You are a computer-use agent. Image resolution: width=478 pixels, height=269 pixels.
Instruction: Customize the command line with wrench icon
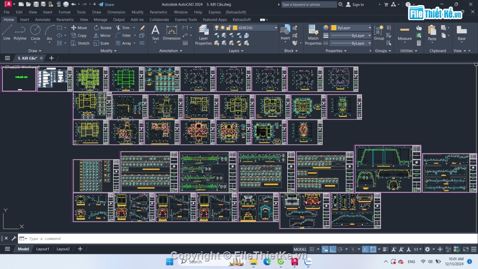pyautogui.click(x=14, y=238)
